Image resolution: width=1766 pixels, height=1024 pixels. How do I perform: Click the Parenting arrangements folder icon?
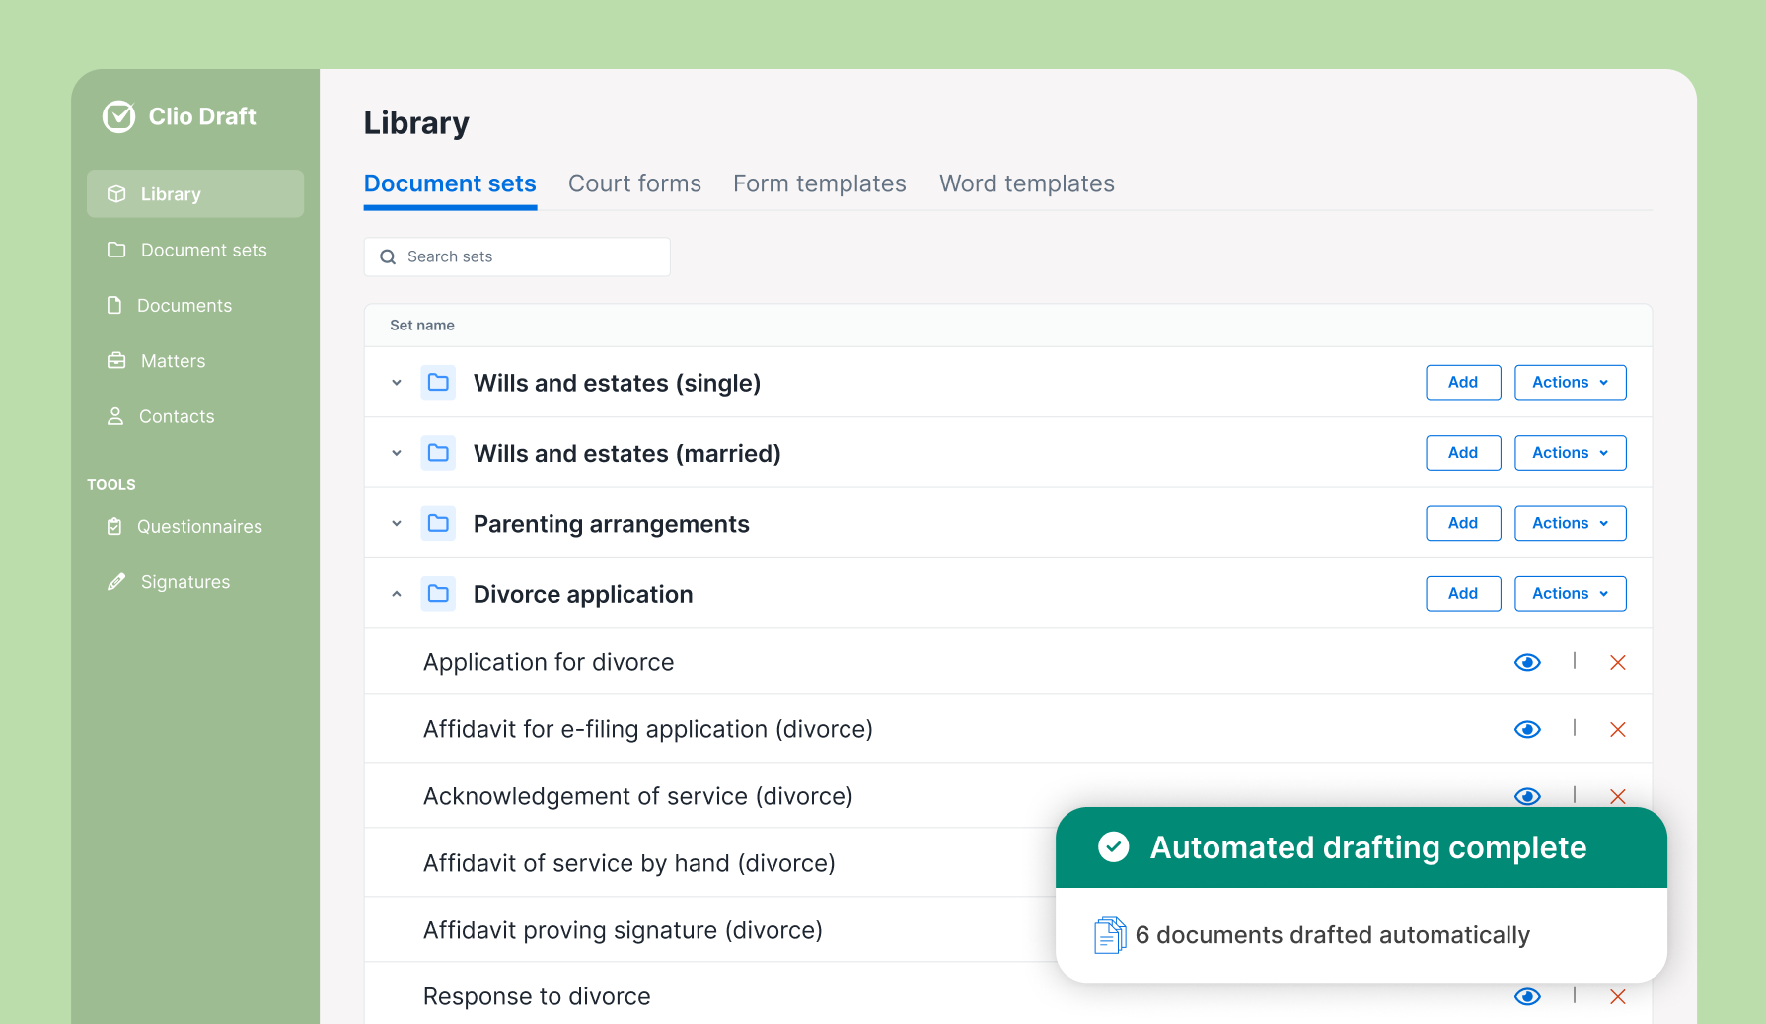click(x=438, y=523)
